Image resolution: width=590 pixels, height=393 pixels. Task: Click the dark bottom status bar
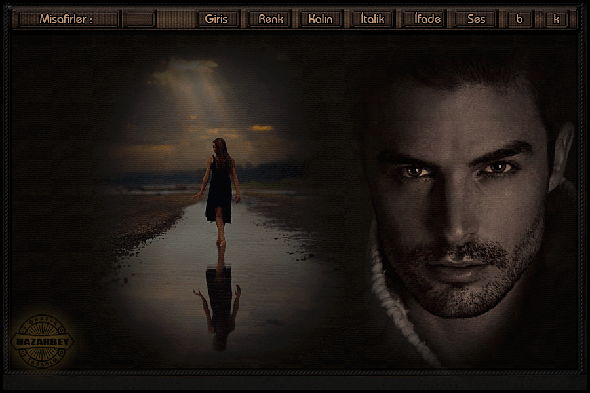(295, 382)
